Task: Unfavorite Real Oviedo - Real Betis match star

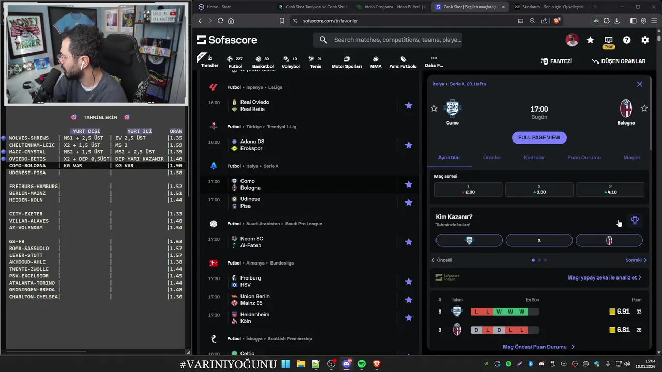Action: [x=409, y=105]
